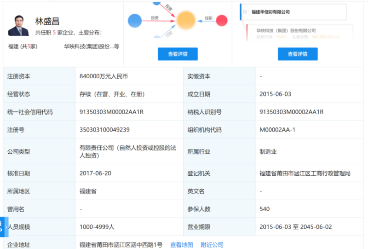Click the red 任职 node in graph
The image size is (368, 249).
[222, 20]
